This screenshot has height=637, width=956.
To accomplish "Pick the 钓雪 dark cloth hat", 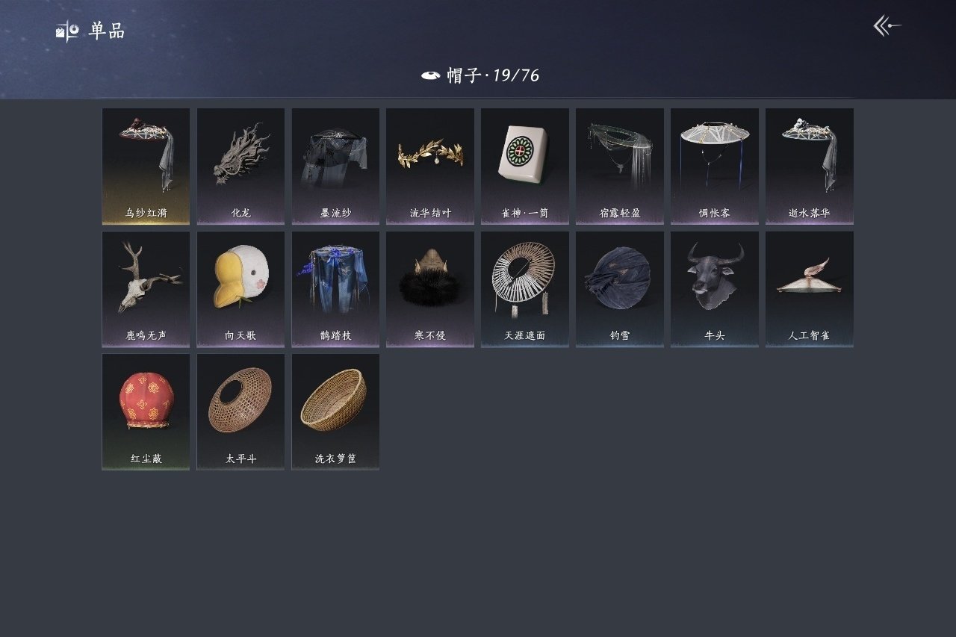I will point(620,290).
